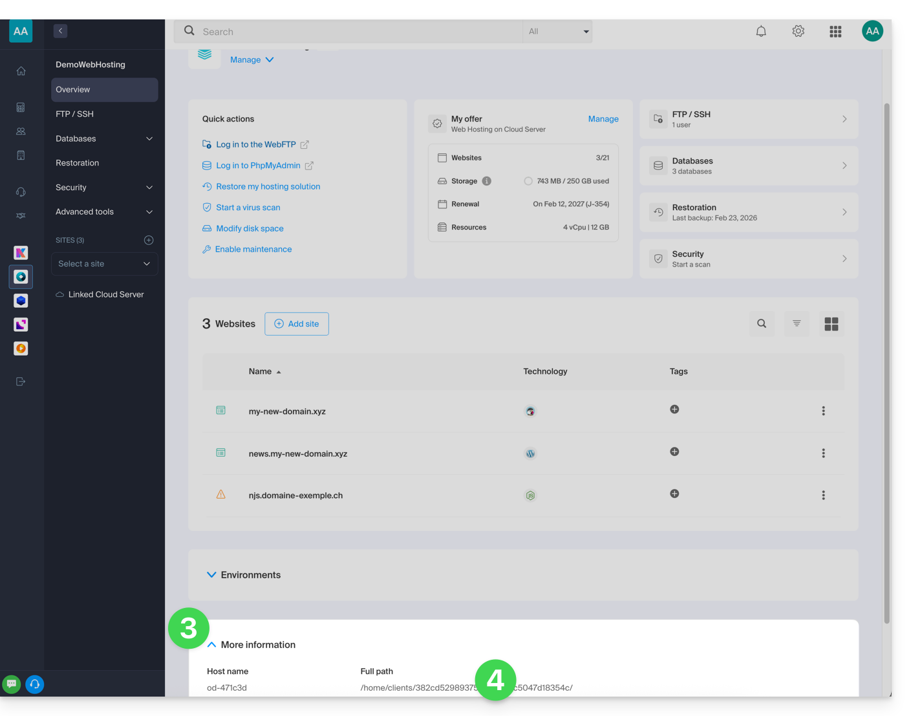Open the apps grid launcher
This screenshot has height=716, width=911.
835,31
